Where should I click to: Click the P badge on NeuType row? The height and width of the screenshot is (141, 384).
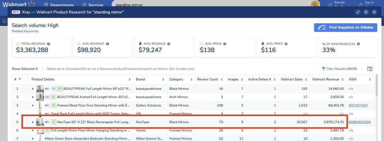53,122
